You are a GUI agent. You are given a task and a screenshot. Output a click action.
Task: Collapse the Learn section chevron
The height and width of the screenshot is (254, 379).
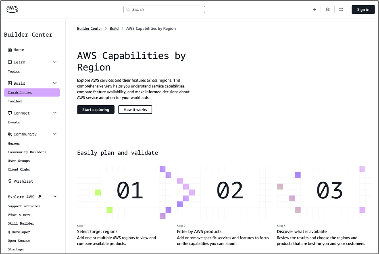tap(55, 62)
